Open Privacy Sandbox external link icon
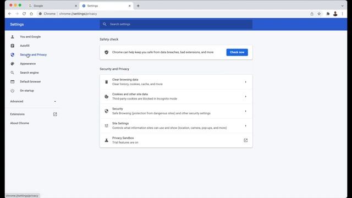The image size is (352, 198). 246,140
